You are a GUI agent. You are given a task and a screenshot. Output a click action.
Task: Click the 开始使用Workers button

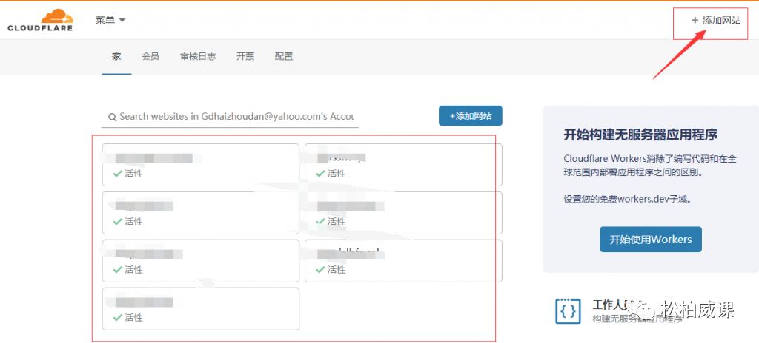(x=650, y=240)
